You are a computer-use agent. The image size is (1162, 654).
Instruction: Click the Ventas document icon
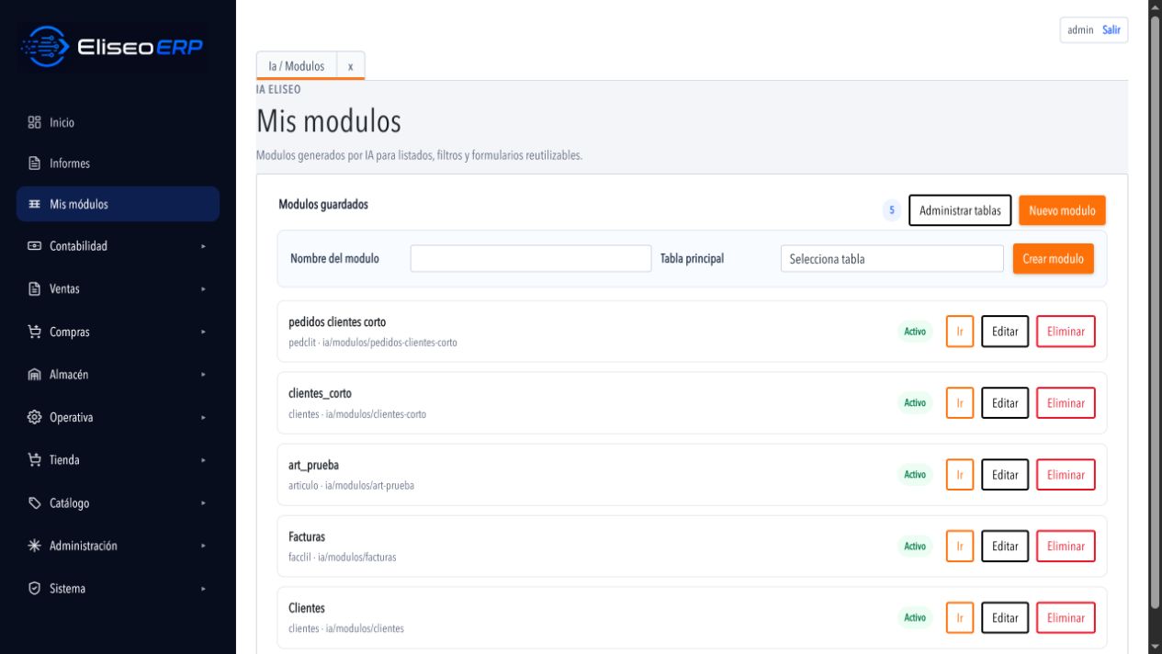point(35,288)
